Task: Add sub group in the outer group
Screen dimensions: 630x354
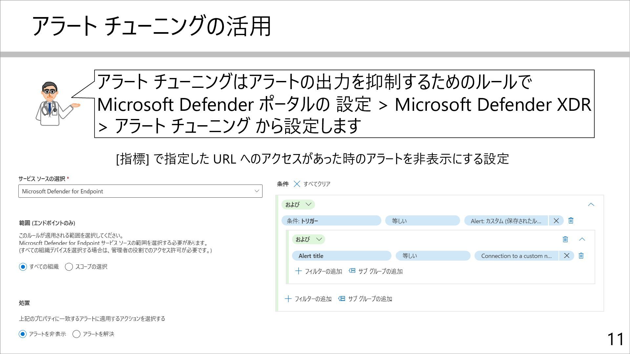Action: [365, 299]
